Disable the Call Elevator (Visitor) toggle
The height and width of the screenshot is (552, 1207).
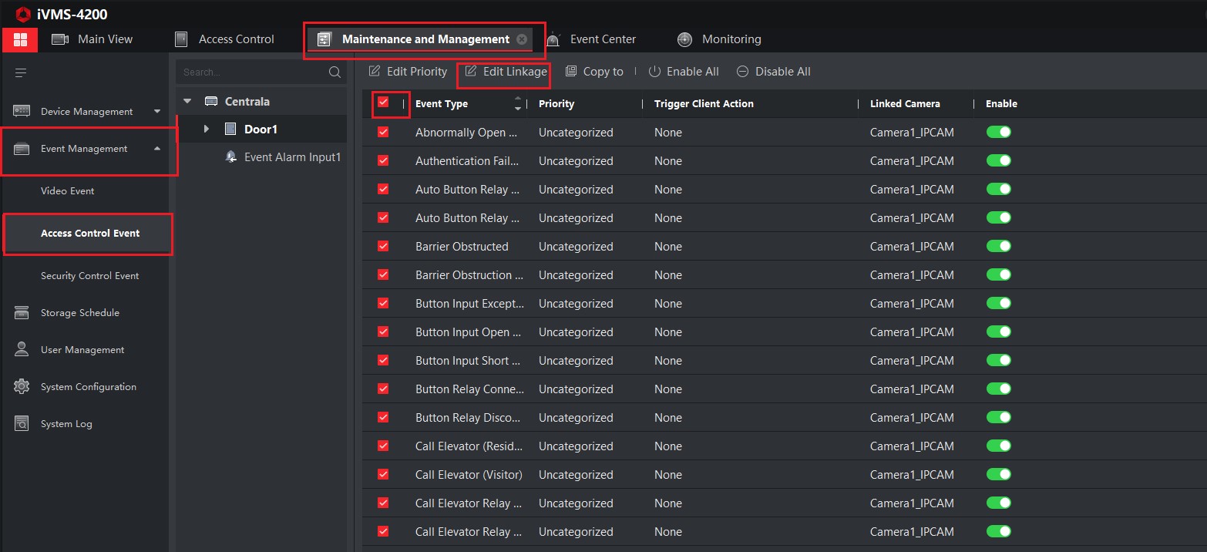998,475
